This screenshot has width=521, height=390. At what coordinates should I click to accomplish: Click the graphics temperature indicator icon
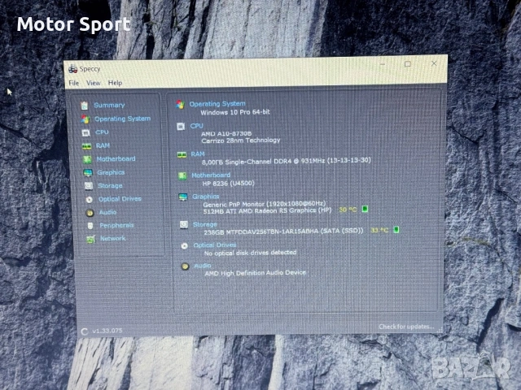click(365, 209)
